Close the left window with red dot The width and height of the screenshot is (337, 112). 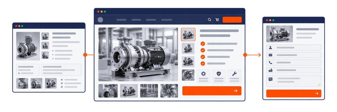(16, 26)
